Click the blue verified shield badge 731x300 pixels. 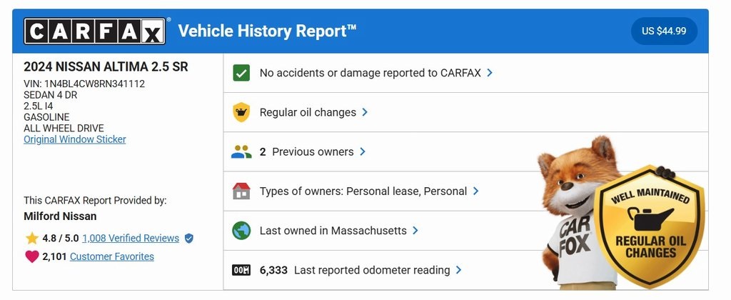click(188, 239)
